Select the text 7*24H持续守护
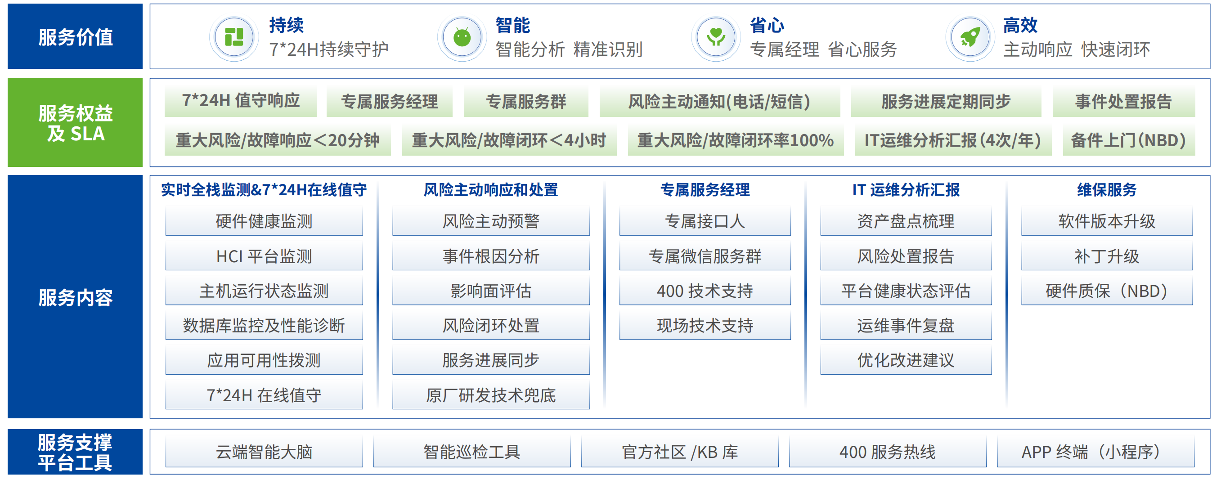This screenshot has height=484, width=1221. pos(328,49)
